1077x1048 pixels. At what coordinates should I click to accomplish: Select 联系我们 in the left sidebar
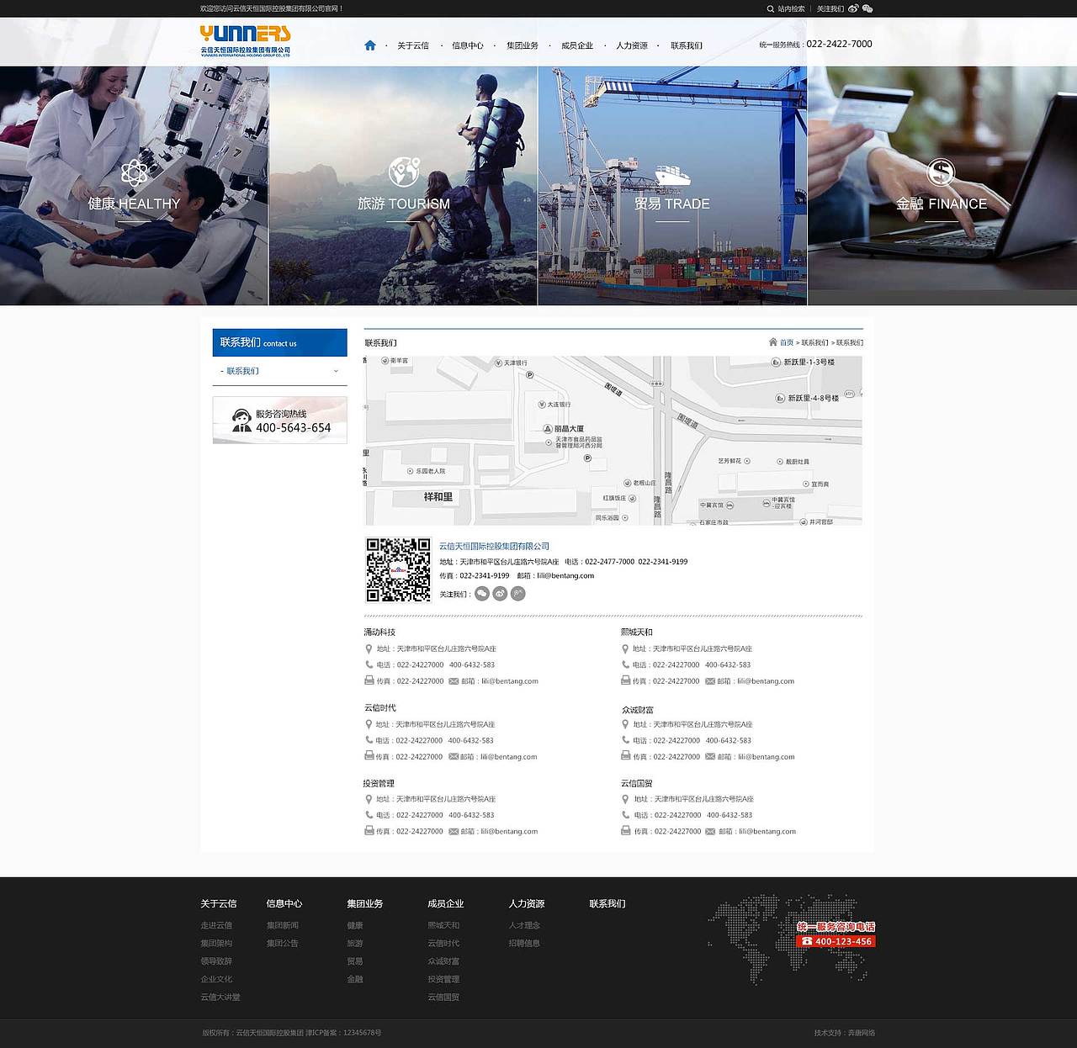(x=243, y=371)
